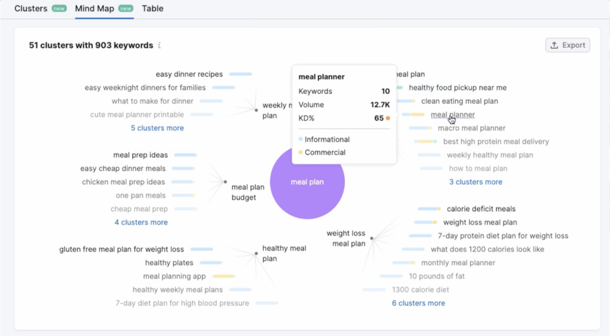
Task: Select the Mind Map tab
Action: click(x=95, y=9)
